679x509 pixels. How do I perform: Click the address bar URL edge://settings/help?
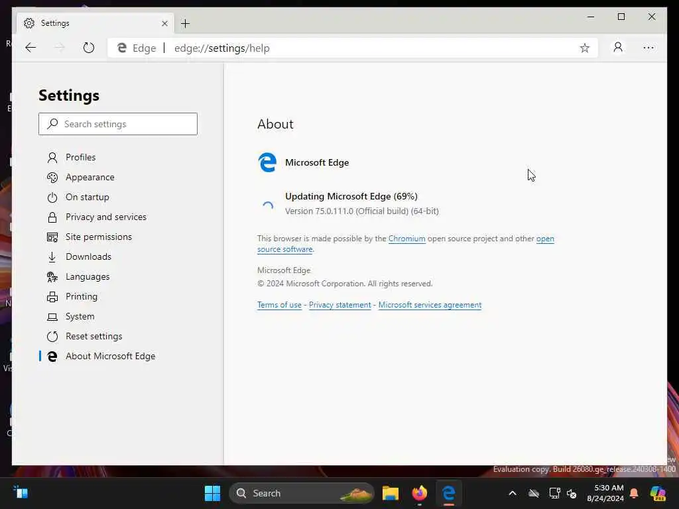pyautogui.click(x=221, y=48)
